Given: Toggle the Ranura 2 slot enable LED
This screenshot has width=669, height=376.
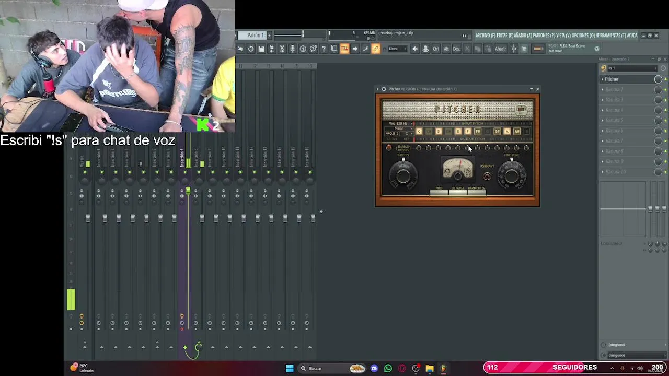Looking at the screenshot, I should pos(665,90).
